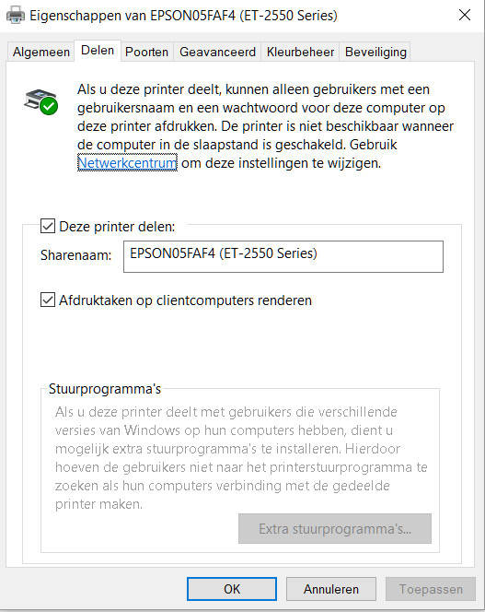
Task: Cancel the dialog with Annuleren
Action: 331,589
